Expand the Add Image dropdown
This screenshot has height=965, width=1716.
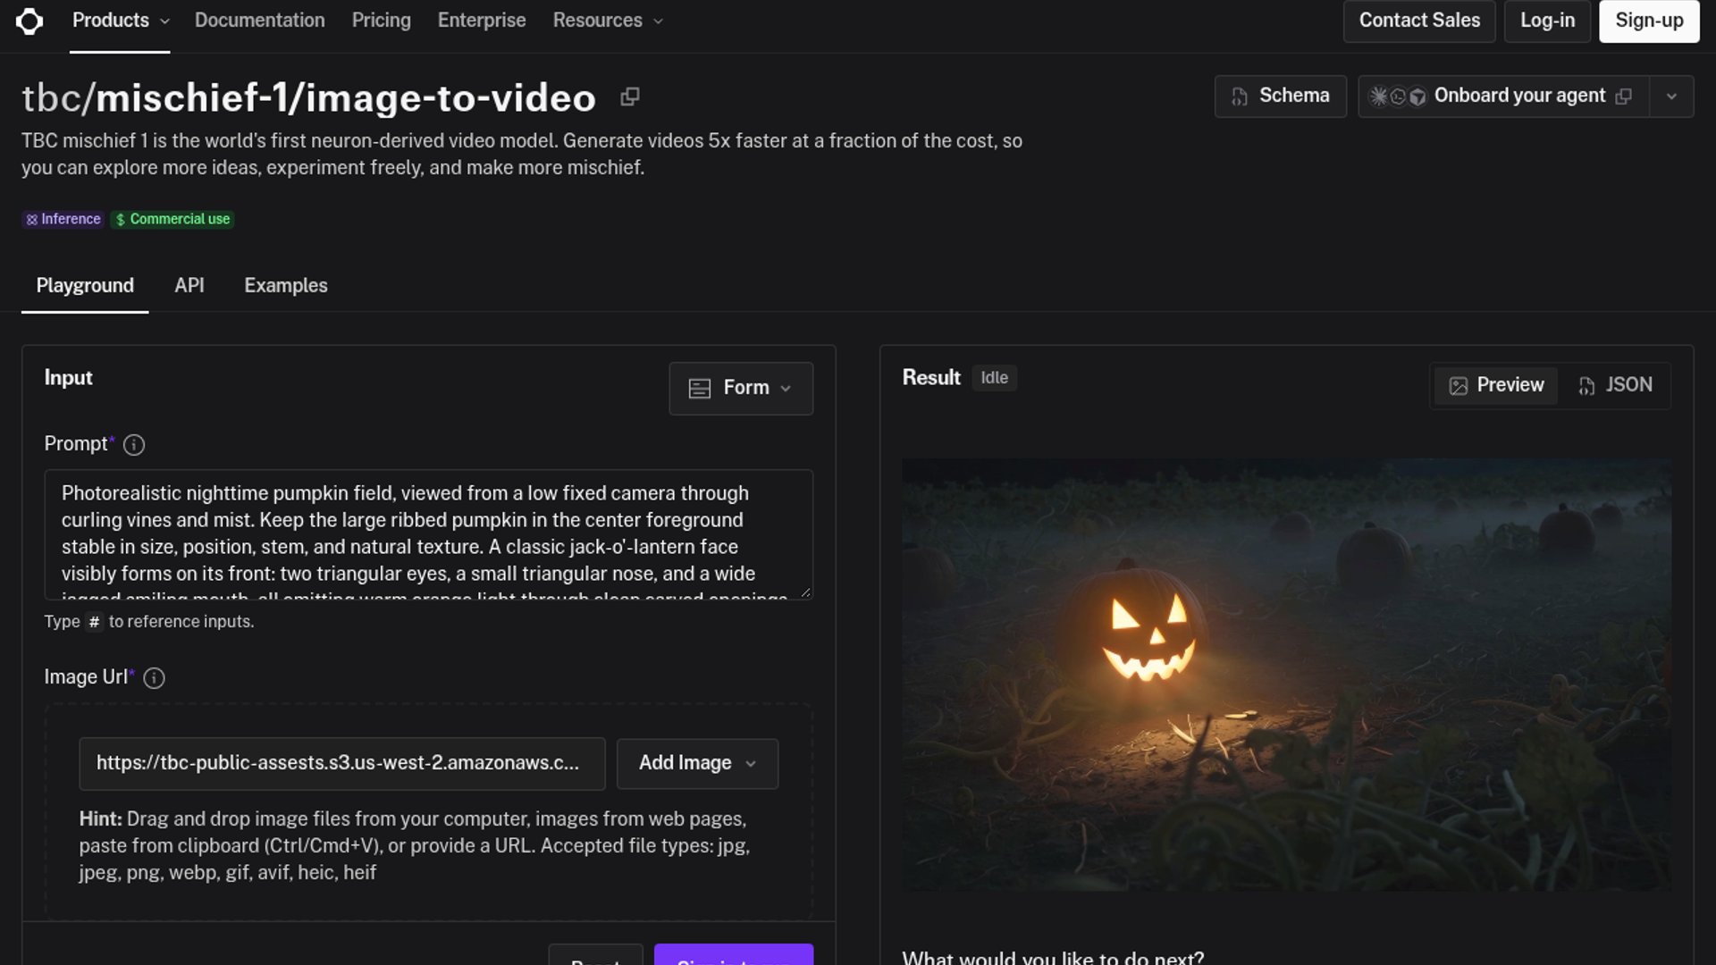tap(697, 763)
